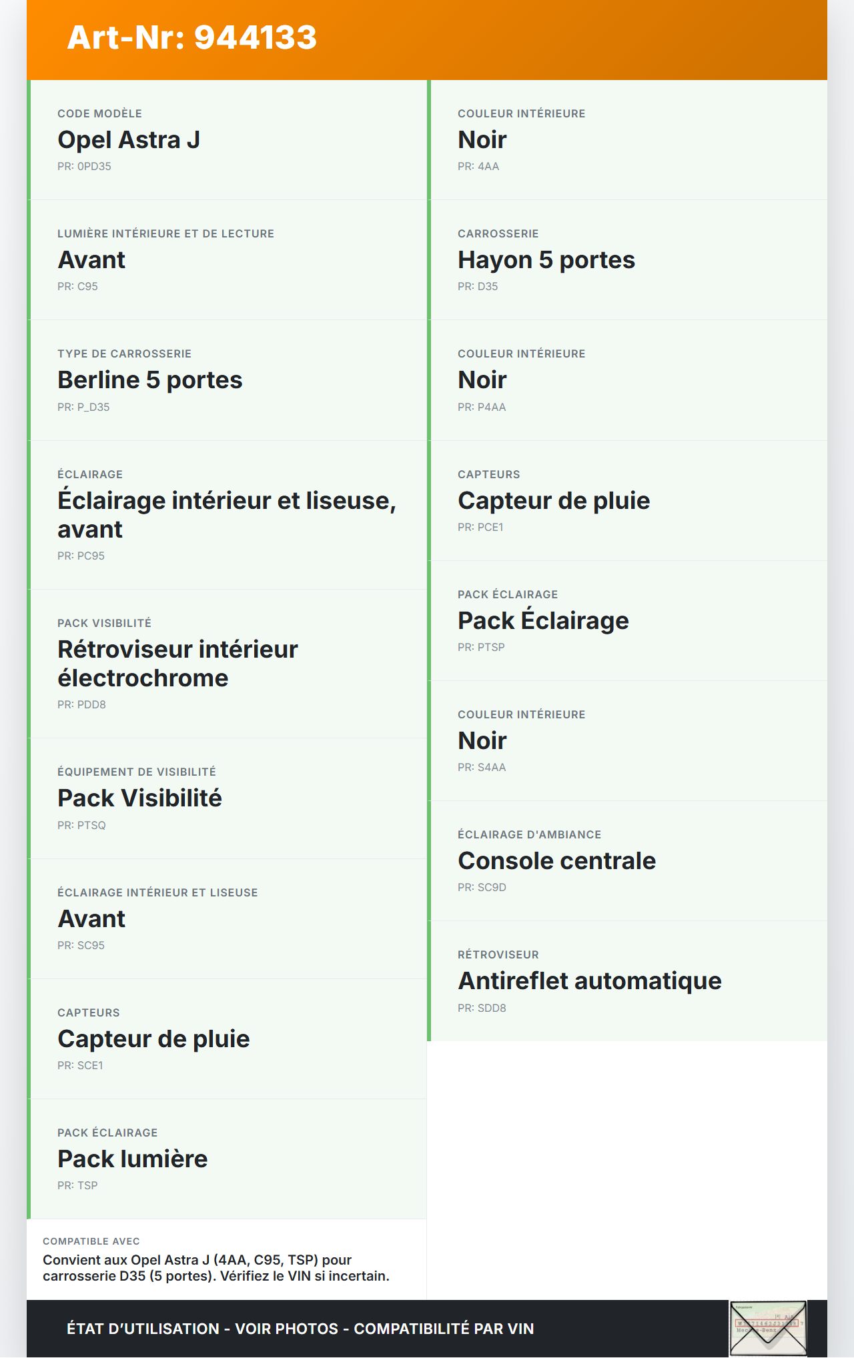
Task: Click the 'Compatible avec' compatibility note text
Action: tap(216, 1267)
